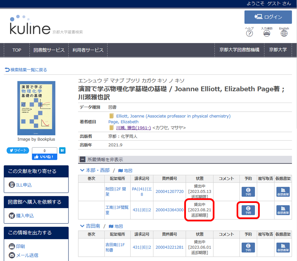
Task: Click the ログイン button
Action: [x=268, y=17]
